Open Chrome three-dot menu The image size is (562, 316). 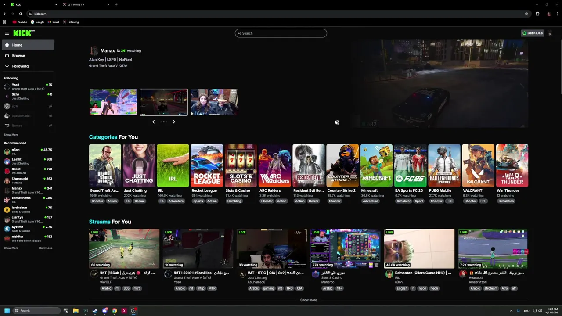(x=557, y=14)
